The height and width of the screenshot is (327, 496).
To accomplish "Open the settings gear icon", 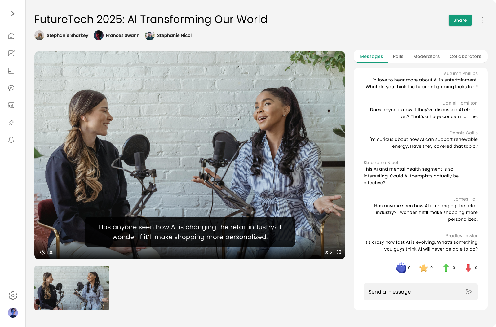I will [x=13, y=295].
